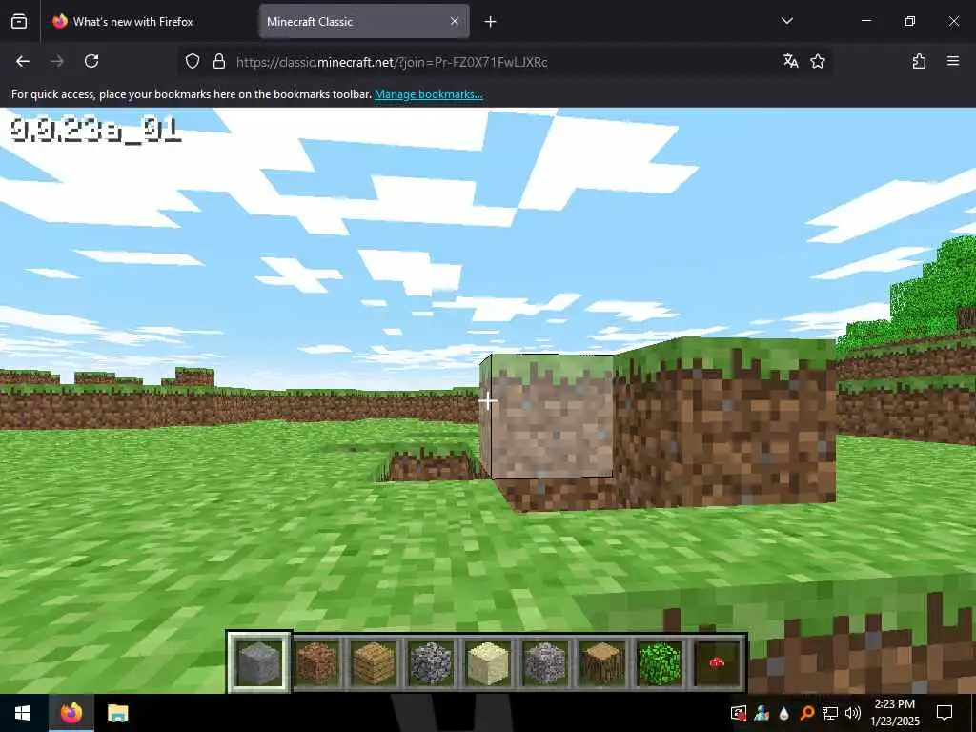Select the gravel block in the hotbar

pyautogui.click(x=545, y=662)
